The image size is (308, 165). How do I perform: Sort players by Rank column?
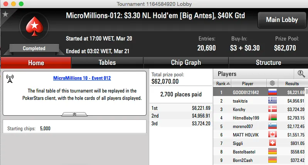(223, 83)
